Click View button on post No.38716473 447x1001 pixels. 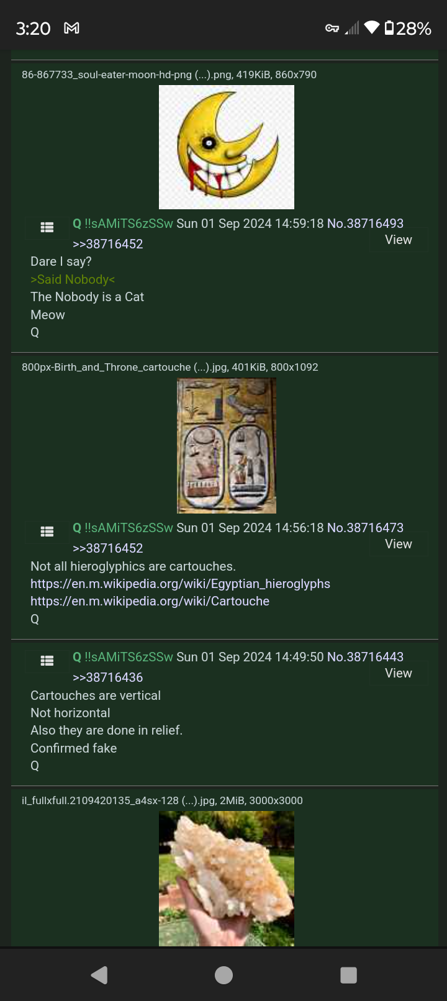[x=399, y=544]
